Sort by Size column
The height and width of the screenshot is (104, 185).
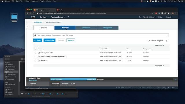[128, 49]
